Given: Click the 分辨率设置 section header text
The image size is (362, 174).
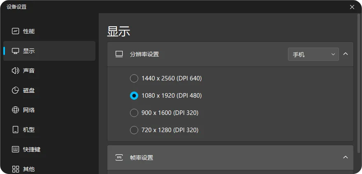Looking at the screenshot, I should [144, 54].
